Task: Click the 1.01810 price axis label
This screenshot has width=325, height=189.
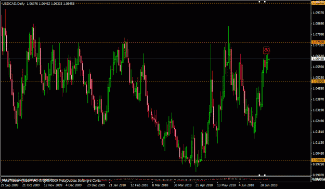Action: point(318,132)
